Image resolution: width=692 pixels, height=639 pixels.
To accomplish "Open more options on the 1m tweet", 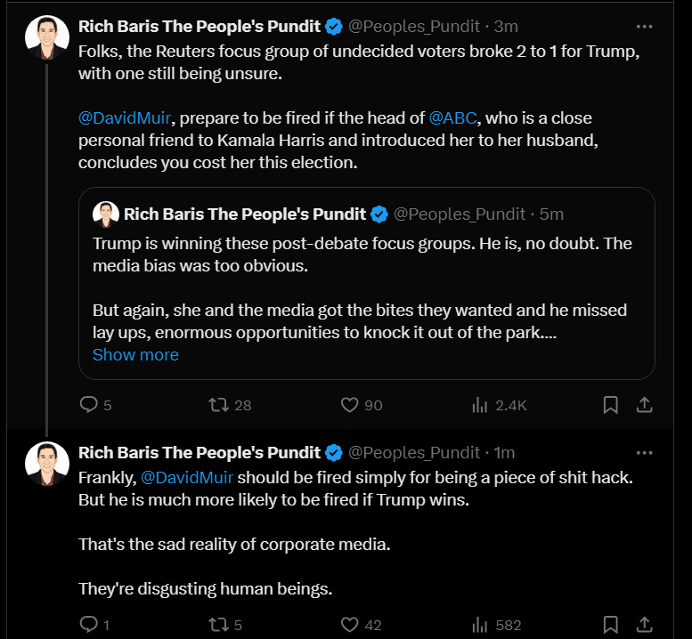I will point(644,453).
